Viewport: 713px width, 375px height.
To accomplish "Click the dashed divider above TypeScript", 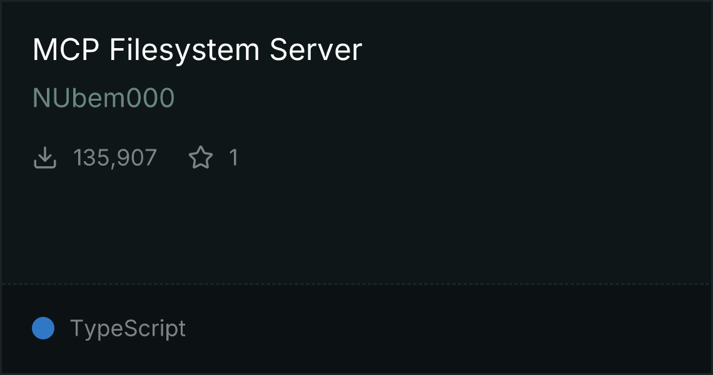I will point(356,284).
